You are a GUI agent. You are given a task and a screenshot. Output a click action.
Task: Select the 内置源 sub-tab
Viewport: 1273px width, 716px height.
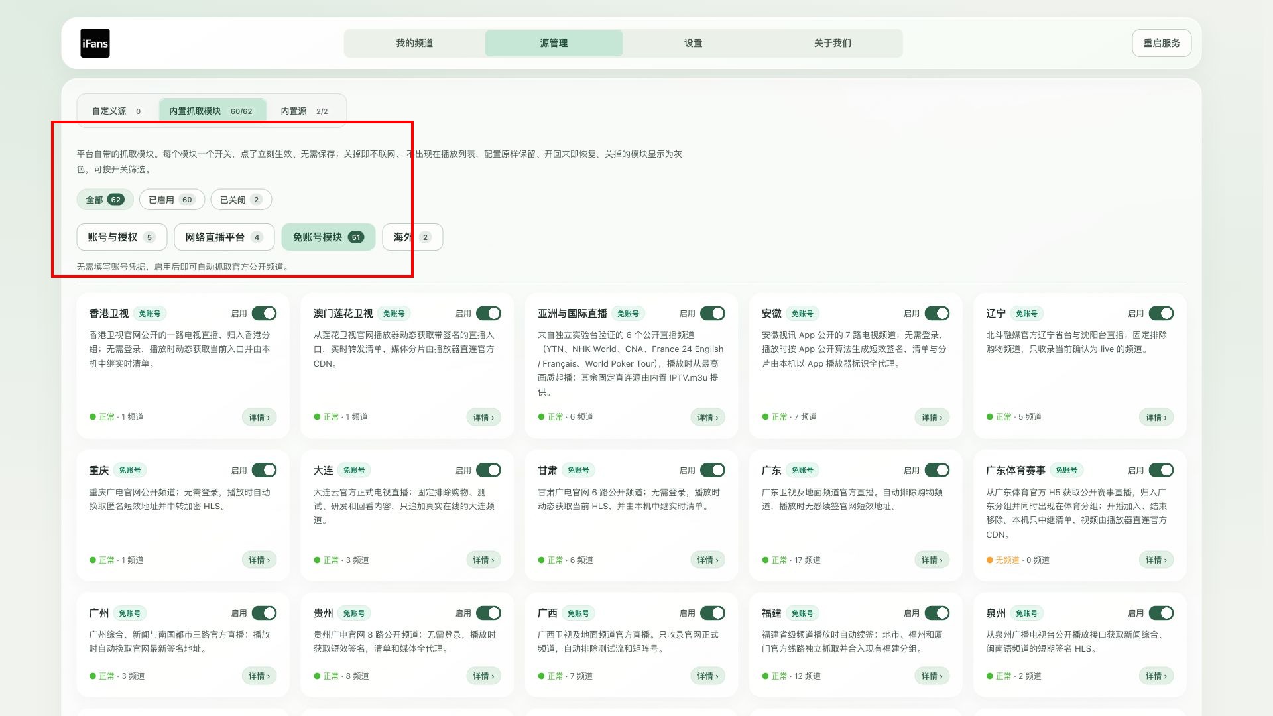click(304, 111)
